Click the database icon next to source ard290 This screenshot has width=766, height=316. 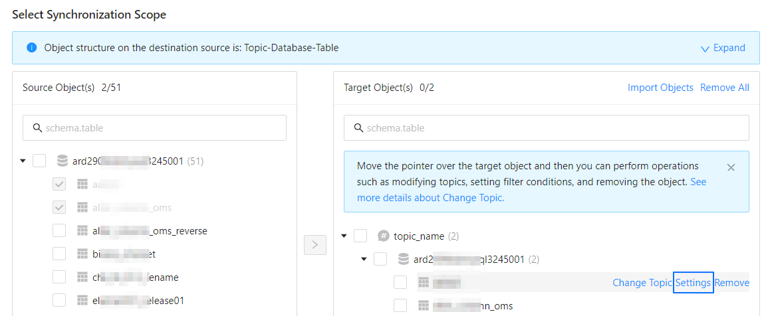click(x=63, y=161)
